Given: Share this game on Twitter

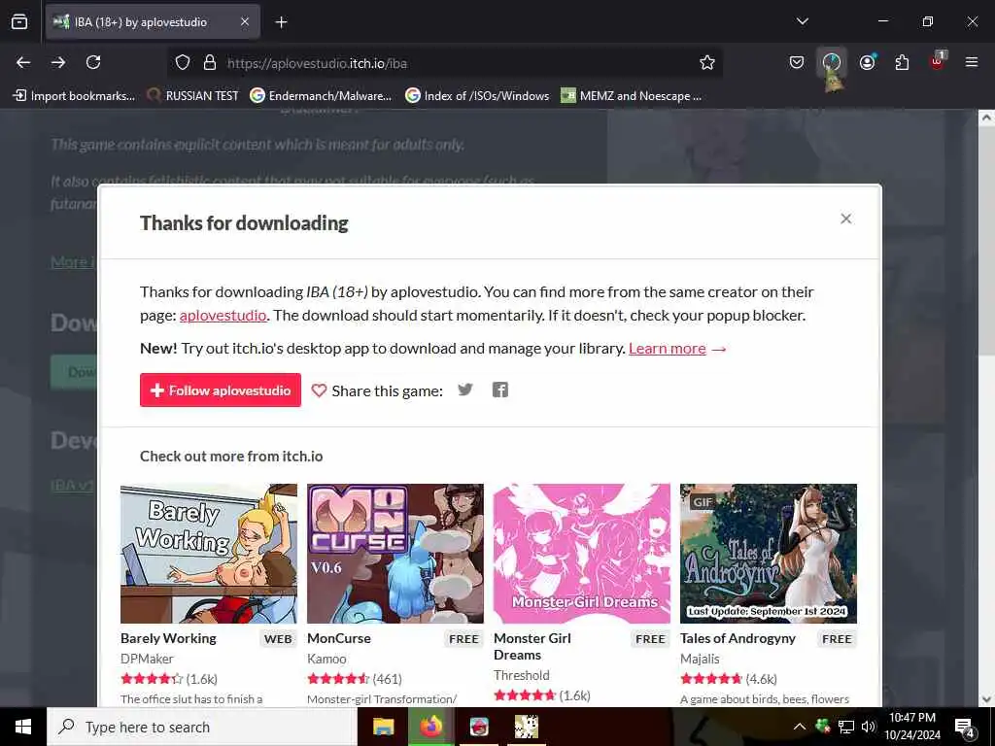Looking at the screenshot, I should [465, 390].
